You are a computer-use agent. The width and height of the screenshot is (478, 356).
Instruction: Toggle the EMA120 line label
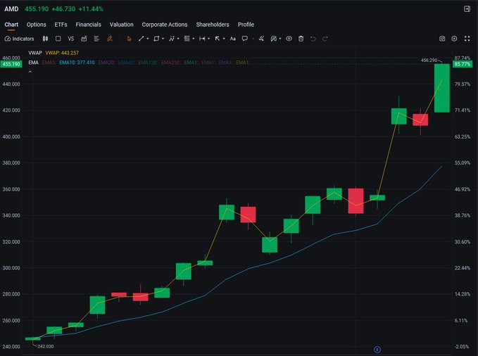[x=148, y=63]
